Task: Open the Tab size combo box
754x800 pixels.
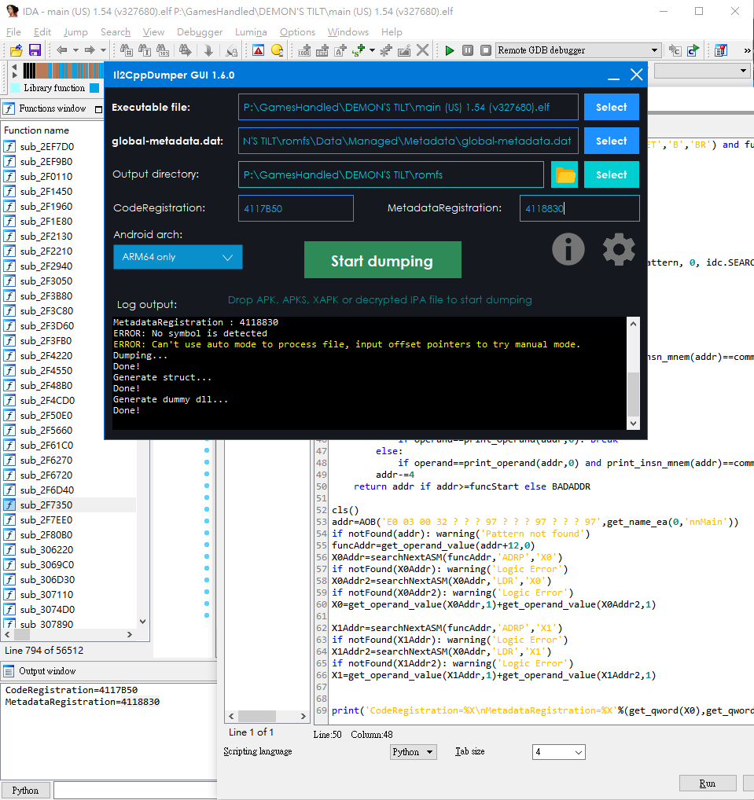Action: 558,752
